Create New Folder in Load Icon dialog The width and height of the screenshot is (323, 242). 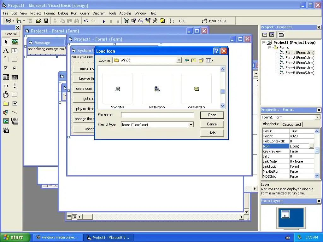(x=201, y=60)
